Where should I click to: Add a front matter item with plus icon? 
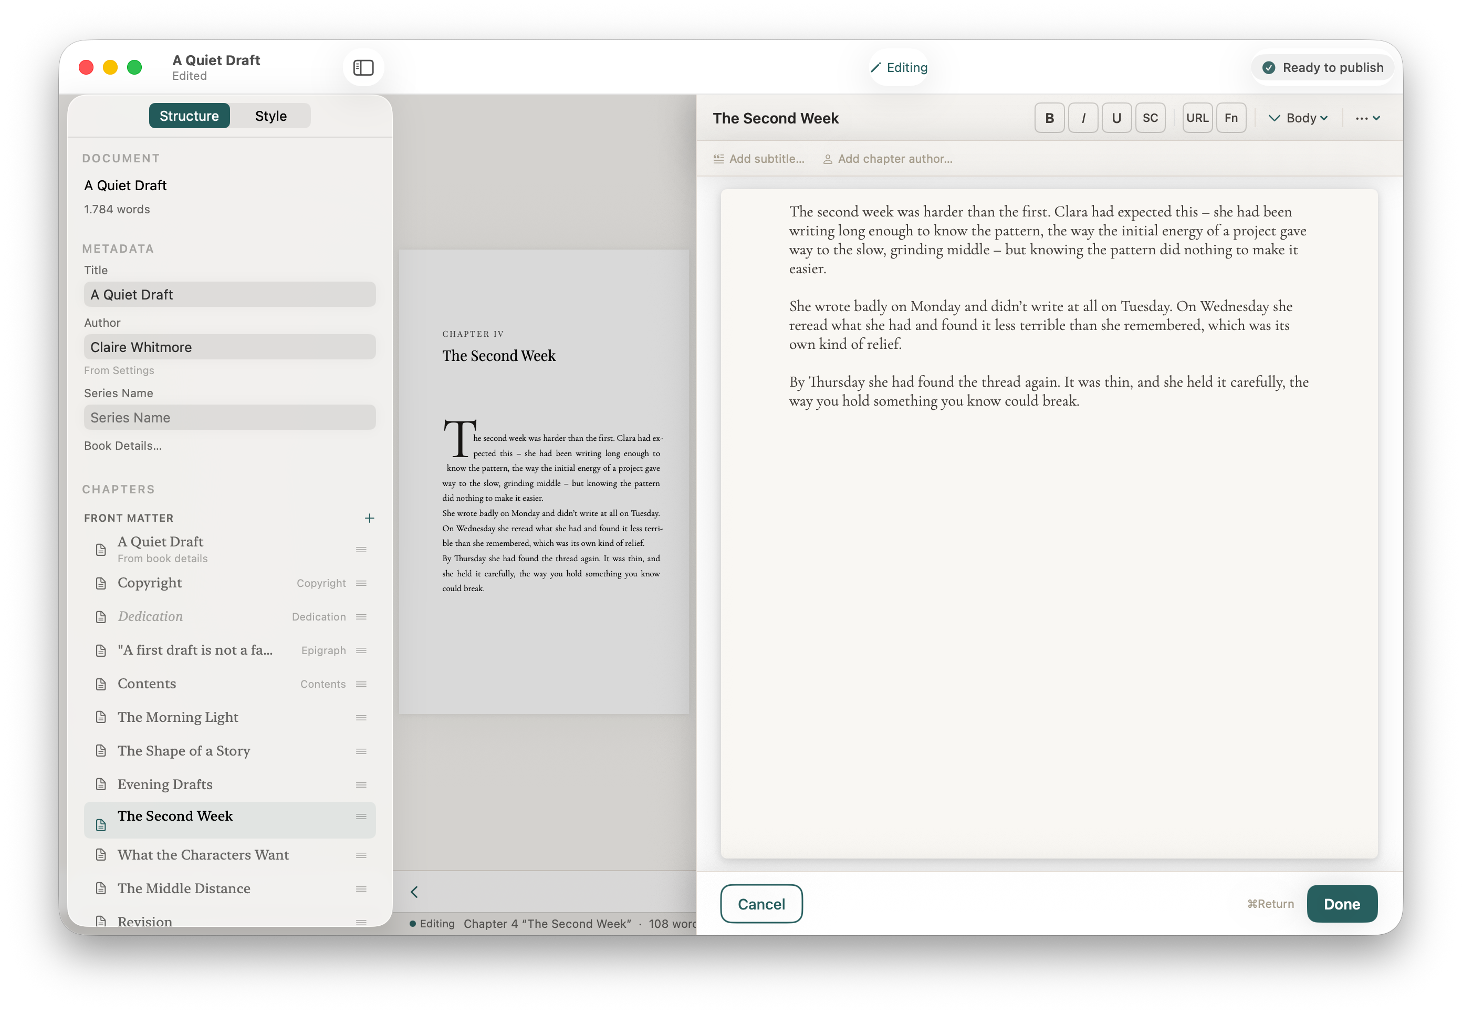click(x=369, y=518)
